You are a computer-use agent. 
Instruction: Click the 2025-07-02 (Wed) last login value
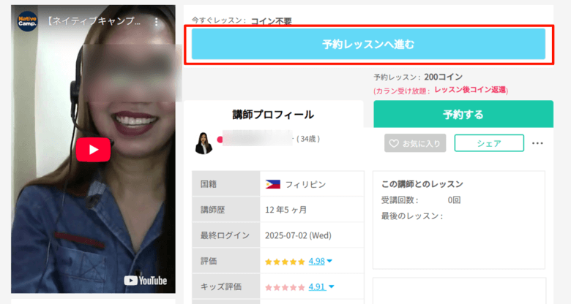pyautogui.click(x=298, y=235)
